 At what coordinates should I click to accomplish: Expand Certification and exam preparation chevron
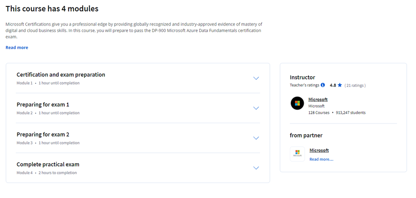256,78
